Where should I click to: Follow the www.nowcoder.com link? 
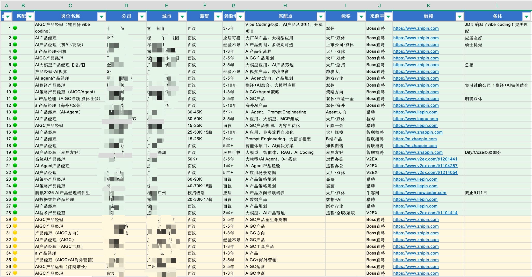pos(420,193)
